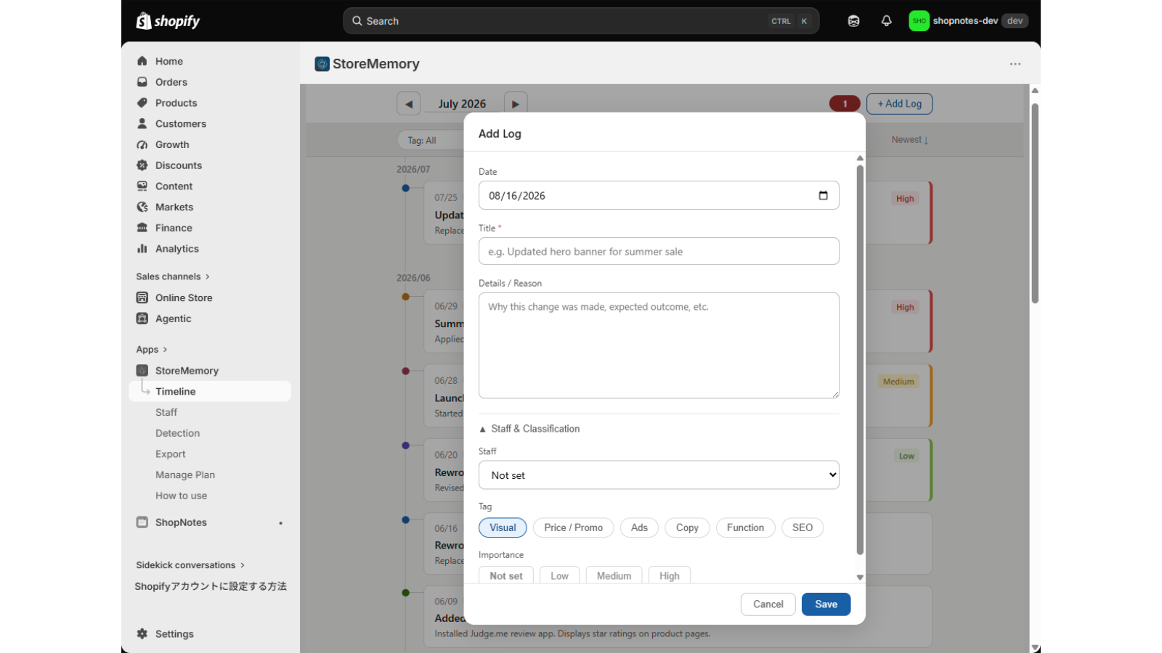
Task: Focus the top Search bar
Action: (x=581, y=21)
